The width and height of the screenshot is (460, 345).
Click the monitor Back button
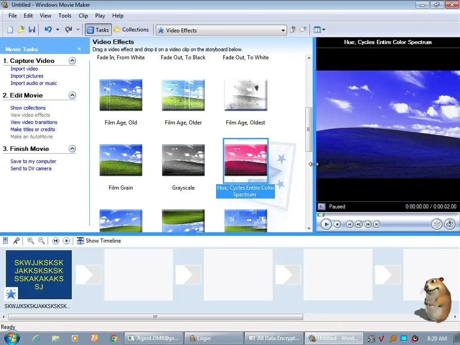pos(349,225)
